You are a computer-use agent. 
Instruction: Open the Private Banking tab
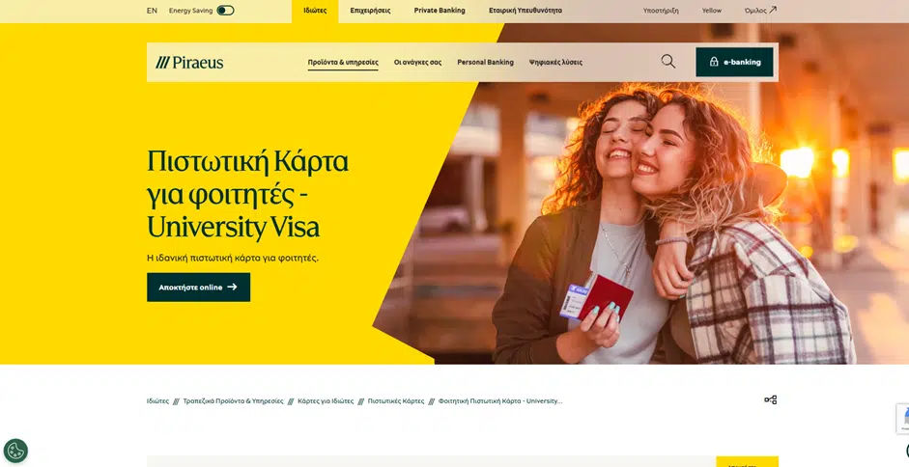click(x=440, y=11)
